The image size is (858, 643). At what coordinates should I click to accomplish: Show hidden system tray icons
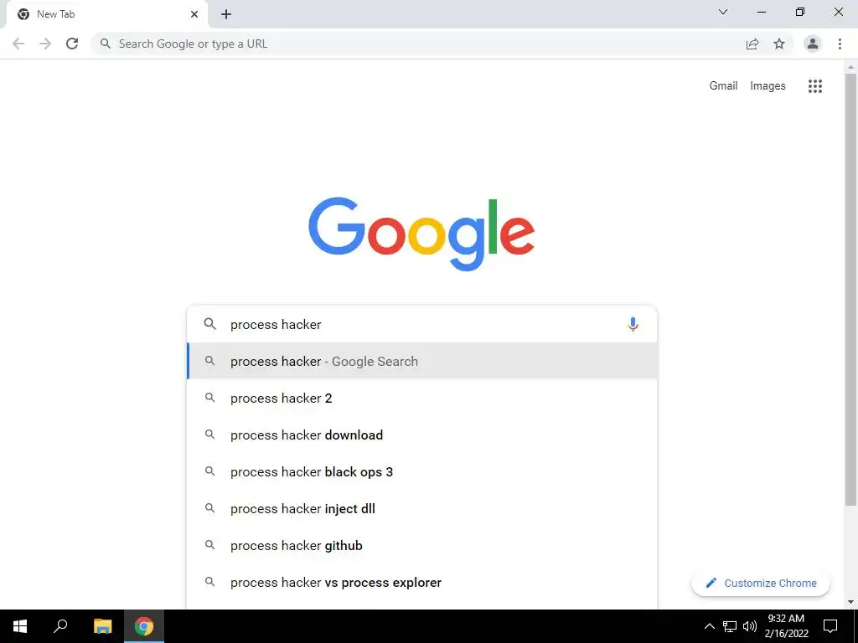point(709,626)
